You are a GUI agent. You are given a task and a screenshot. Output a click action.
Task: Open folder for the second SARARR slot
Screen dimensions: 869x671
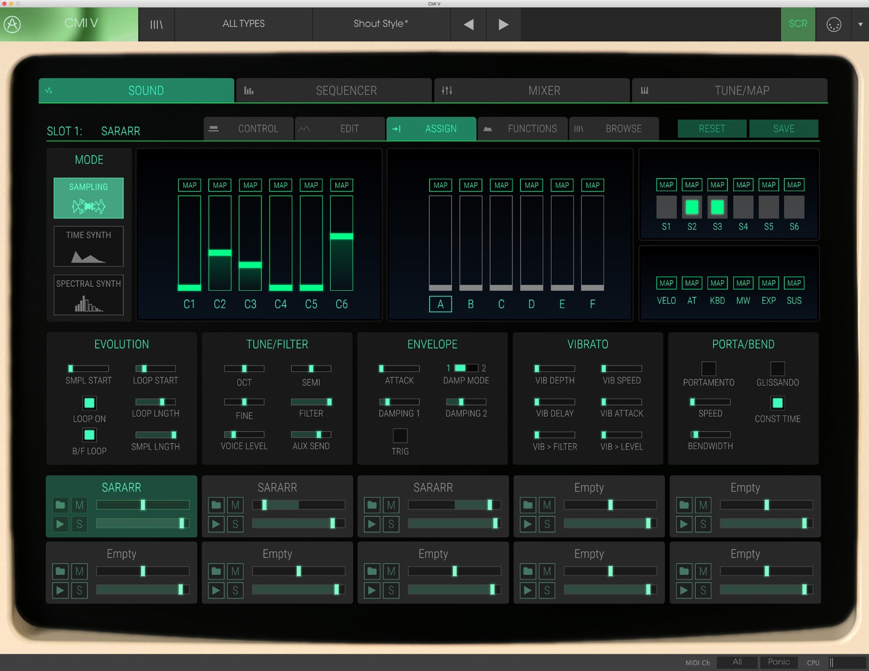[x=216, y=505]
